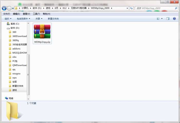180x123 pixels.
Task: Select 无敌MP3剪切器 in the address breadcrumb
Action: coord(79,8)
